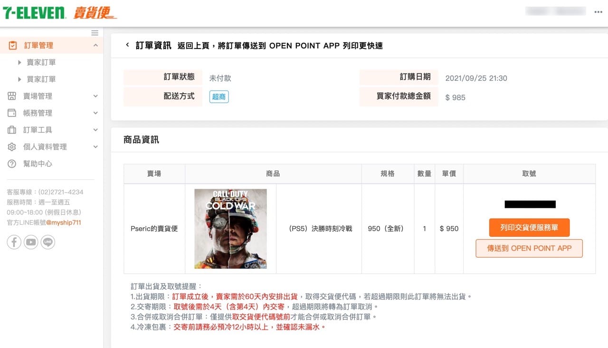Screen dimensions: 608x348
Task: Click the 訂單管理 clipboard icon
Action: pyautogui.click(x=13, y=45)
